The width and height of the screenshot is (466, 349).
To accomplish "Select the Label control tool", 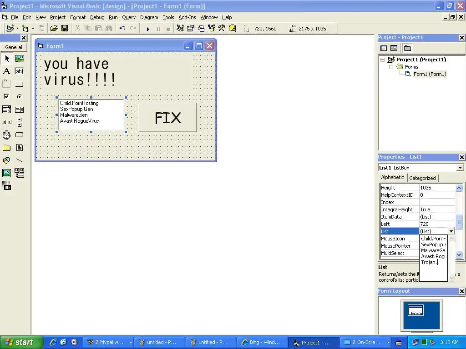I will click(x=6, y=71).
